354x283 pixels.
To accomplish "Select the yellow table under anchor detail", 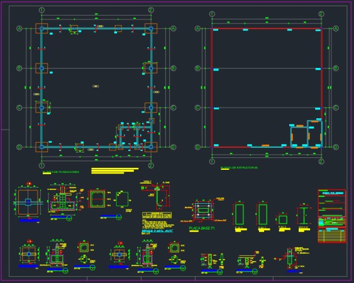I will point(157,215).
